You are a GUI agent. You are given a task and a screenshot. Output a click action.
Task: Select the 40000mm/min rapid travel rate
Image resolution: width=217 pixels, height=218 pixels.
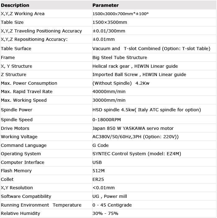(x=109, y=92)
